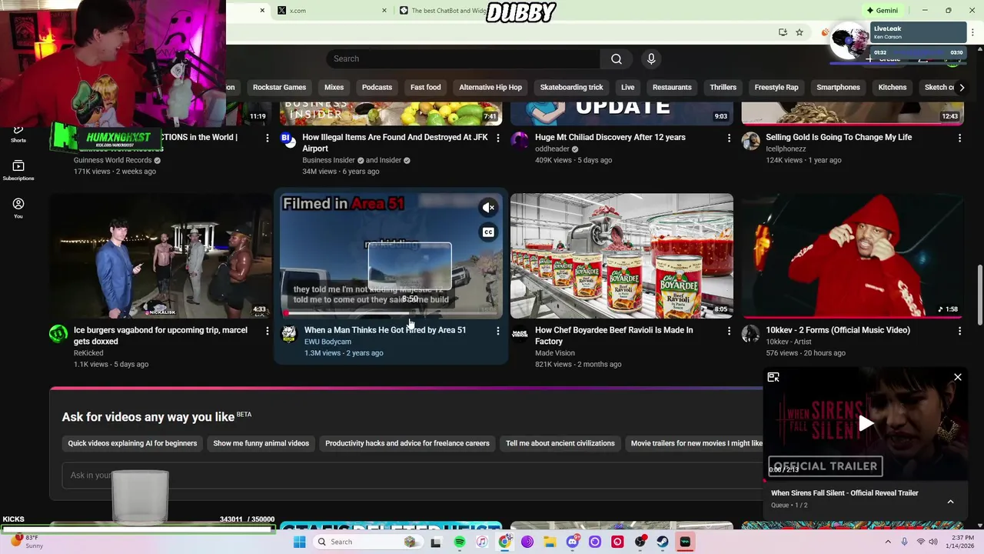984x554 pixels.
Task: Select the Alternative Hip Hop chip
Action: click(x=490, y=87)
